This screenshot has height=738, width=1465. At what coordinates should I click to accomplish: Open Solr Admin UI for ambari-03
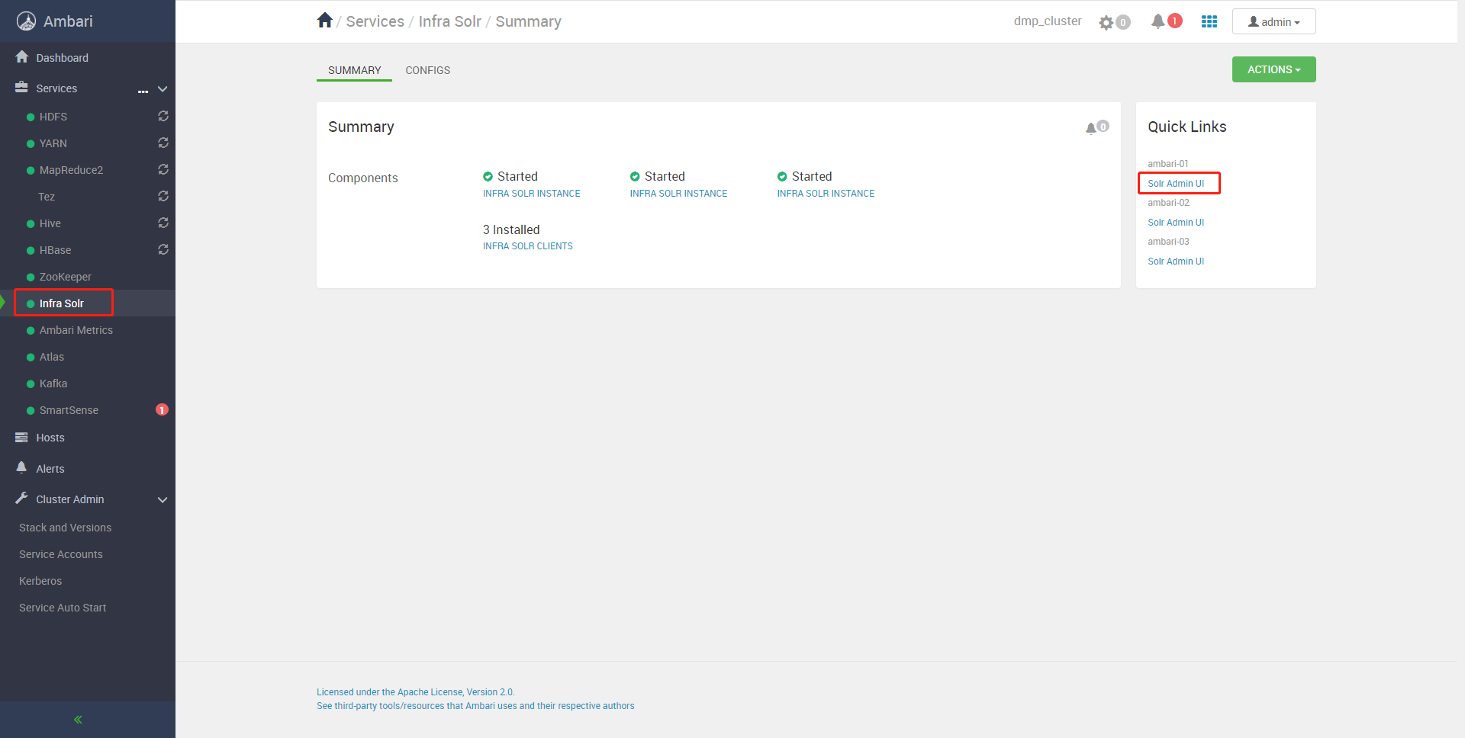tap(1176, 262)
